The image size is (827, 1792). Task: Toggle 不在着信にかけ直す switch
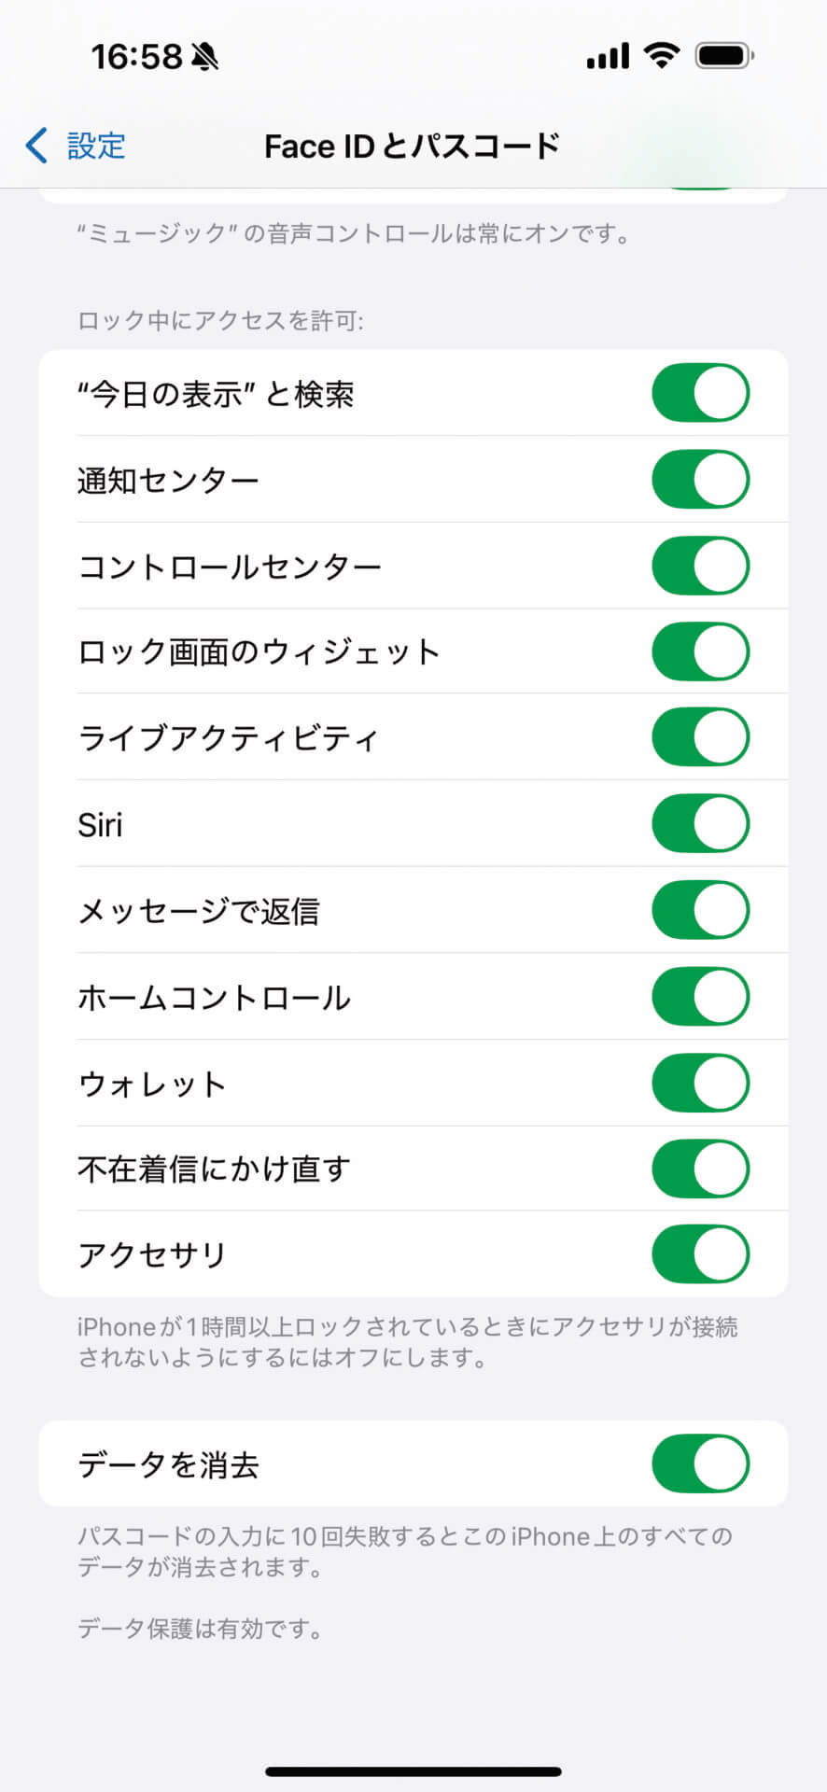pos(700,1169)
